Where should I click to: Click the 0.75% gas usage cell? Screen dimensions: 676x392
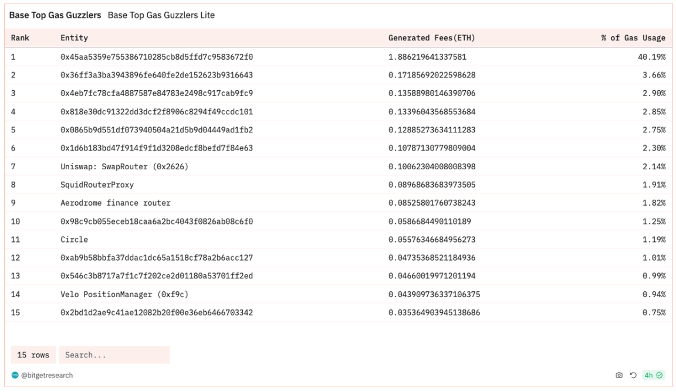(x=654, y=312)
